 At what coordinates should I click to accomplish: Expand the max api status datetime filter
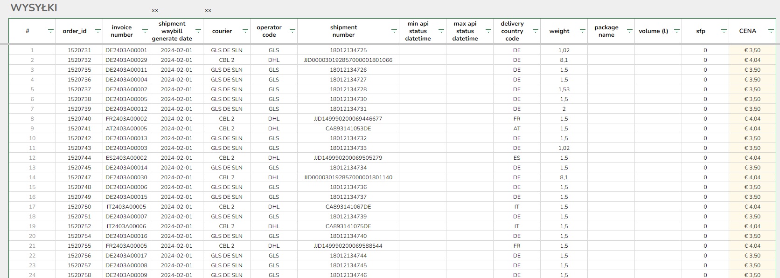488,31
